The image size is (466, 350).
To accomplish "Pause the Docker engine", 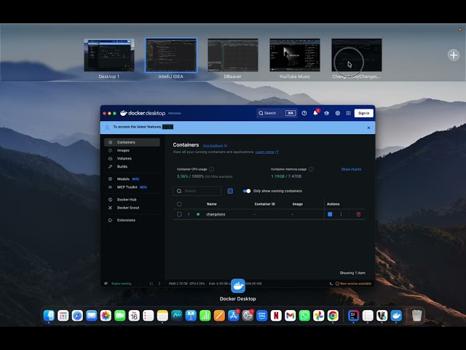I will click(151, 284).
